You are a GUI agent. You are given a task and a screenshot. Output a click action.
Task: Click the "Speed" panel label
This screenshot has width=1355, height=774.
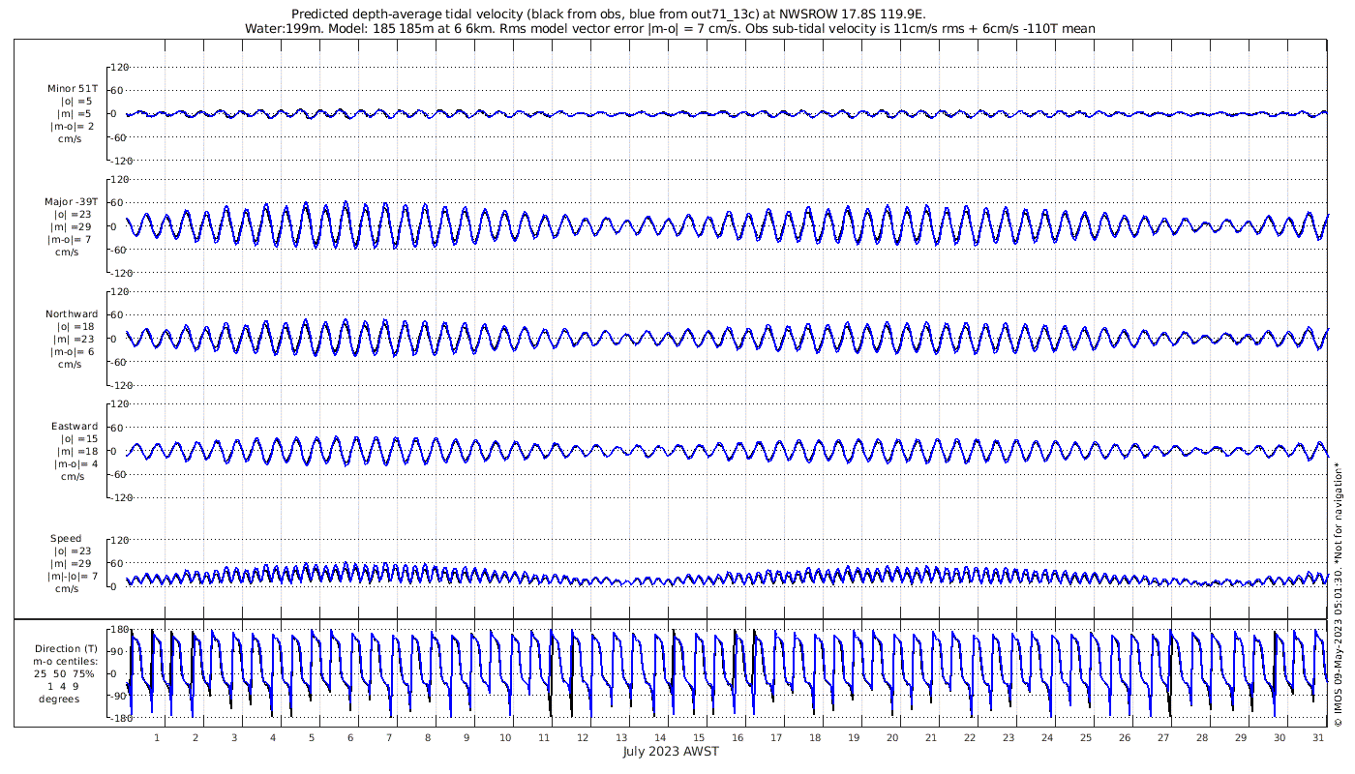tap(66, 539)
